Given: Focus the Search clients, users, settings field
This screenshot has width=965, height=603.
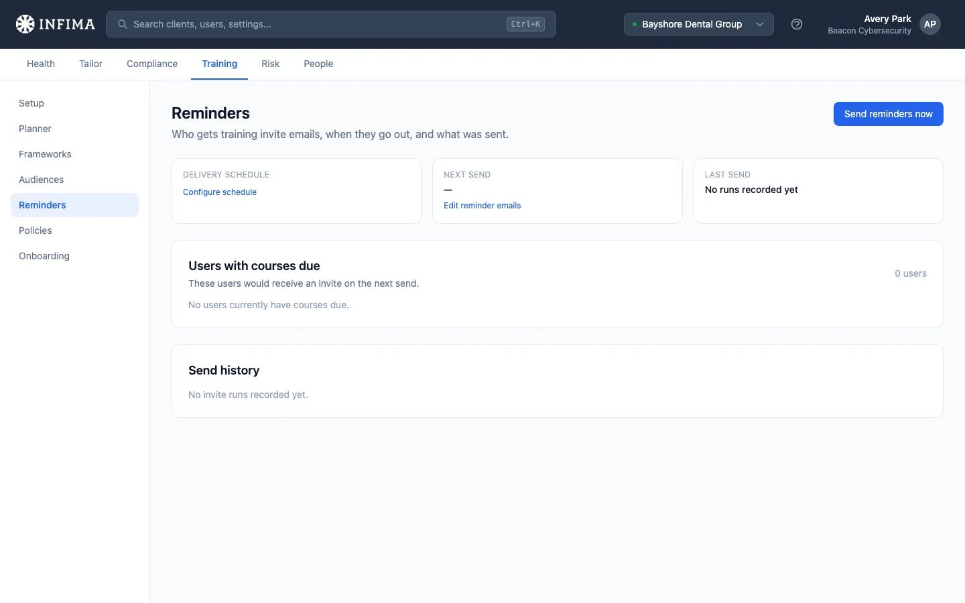Looking at the screenshot, I should click(331, 24).
